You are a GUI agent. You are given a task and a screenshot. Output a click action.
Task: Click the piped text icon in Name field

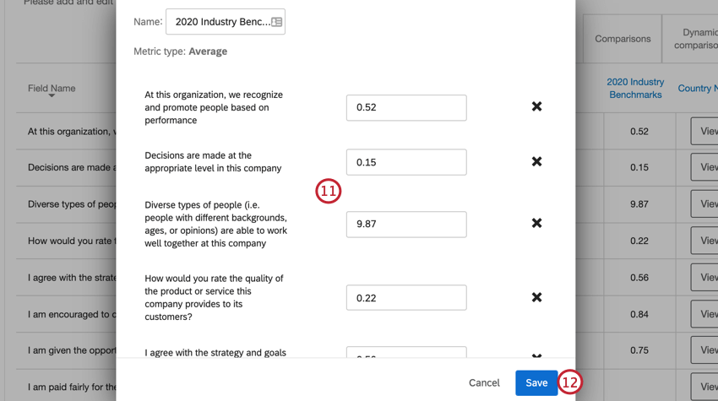[x=276, y=22]
